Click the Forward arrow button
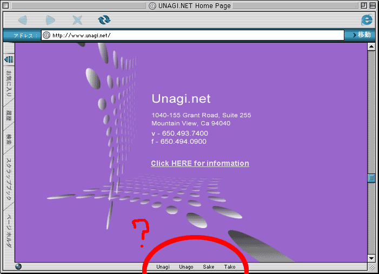Screen dimensions: 379x274 50,20
